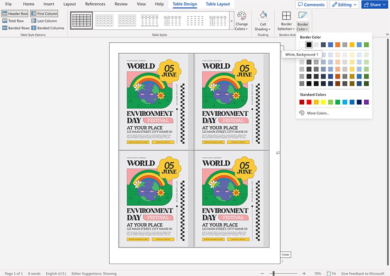The height and width of the screenshot is (276, 390).
Task: Switch to the Table Layout tab
Action: pyautogui.click(x=217, y=4)
